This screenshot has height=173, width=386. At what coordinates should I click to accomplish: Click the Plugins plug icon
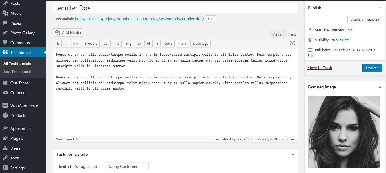tap(5, 138)
